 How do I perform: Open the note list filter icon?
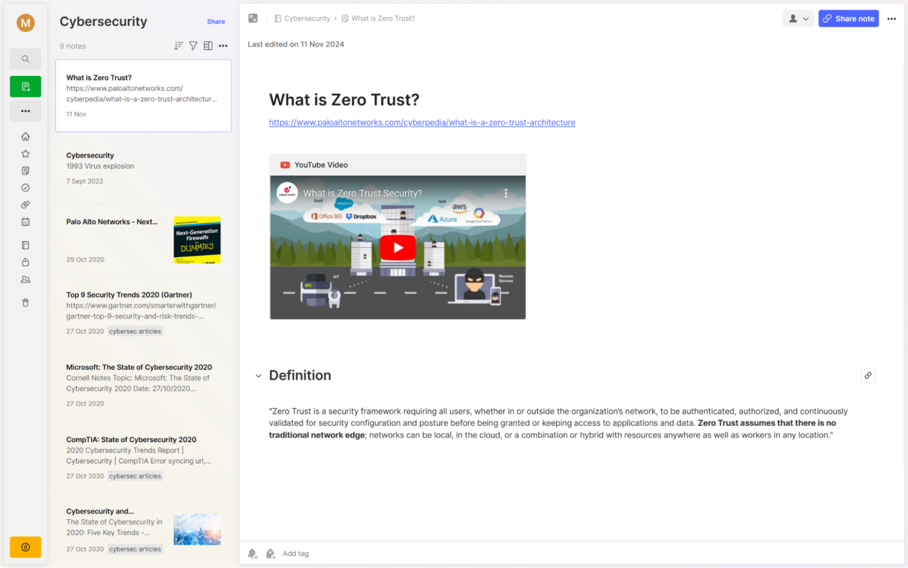click(193, 45)
